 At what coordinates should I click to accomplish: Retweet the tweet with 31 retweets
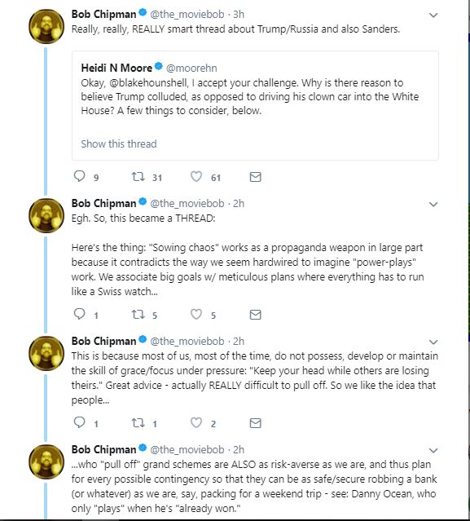(x=138, y=176)
